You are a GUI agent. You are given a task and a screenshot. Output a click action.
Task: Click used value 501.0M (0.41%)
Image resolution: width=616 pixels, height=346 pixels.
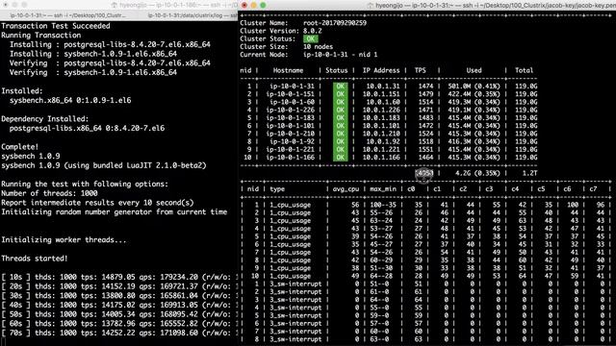[x=475, y=86]
